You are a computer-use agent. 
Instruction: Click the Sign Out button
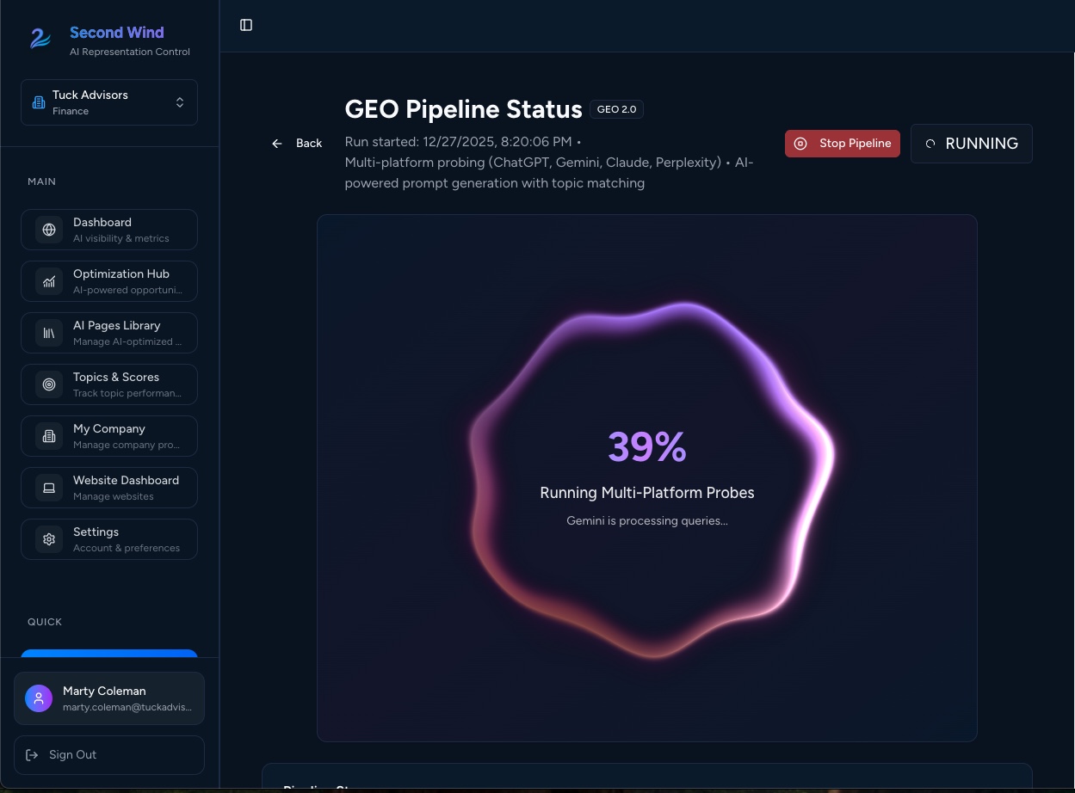pyautogui.click(x=109, y=755)
